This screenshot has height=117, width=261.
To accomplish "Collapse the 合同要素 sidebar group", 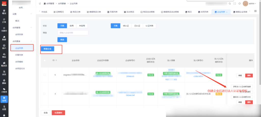I will click(31, 41).
